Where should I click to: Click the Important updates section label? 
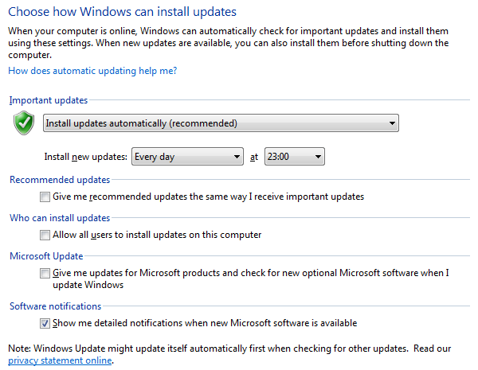click(x=49, y=100)
